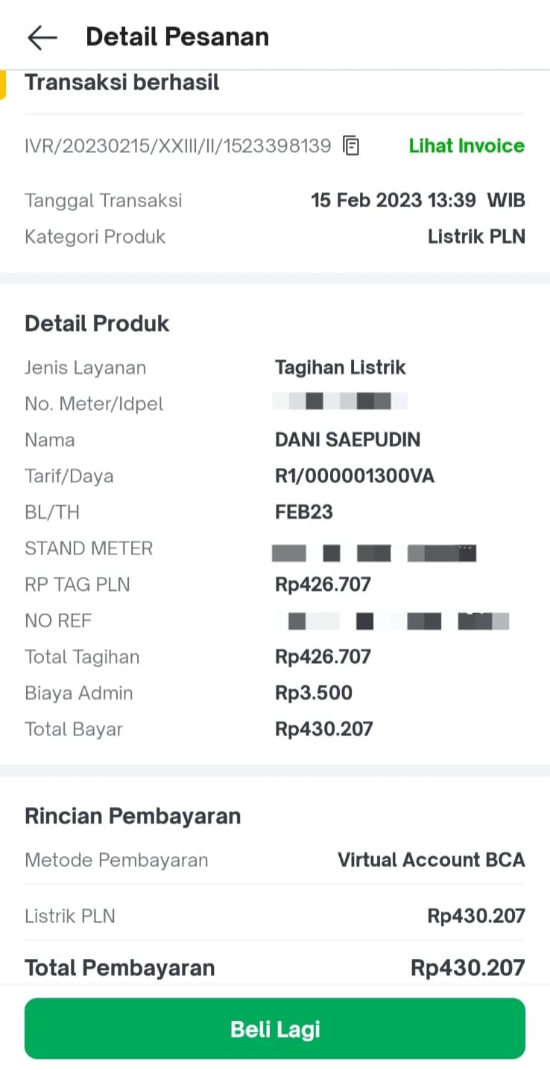
Task: Open the Lihat Invoice link
Action: tap(467, 145)
